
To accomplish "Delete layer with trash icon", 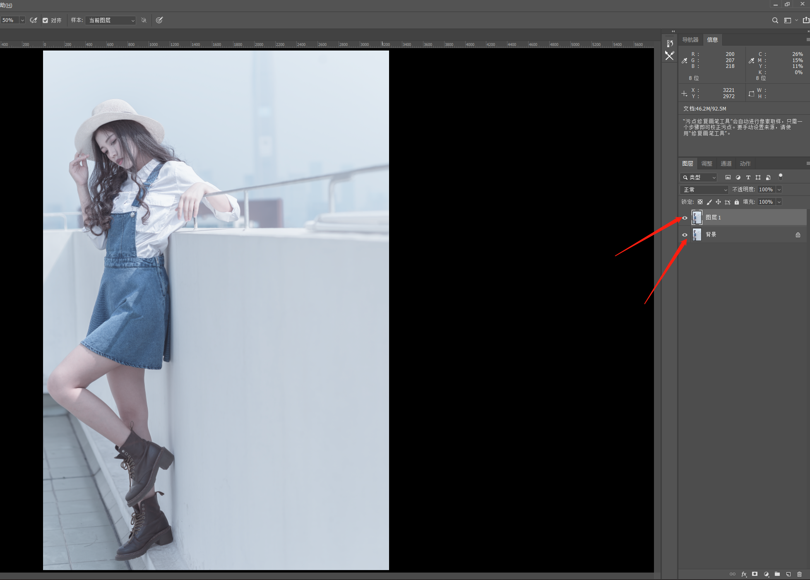I will click(800, 574).
